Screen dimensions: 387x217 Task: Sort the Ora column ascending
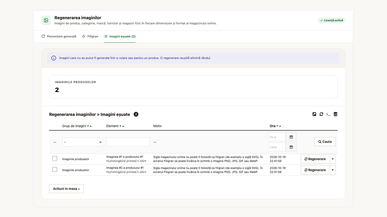click(280, 126)
